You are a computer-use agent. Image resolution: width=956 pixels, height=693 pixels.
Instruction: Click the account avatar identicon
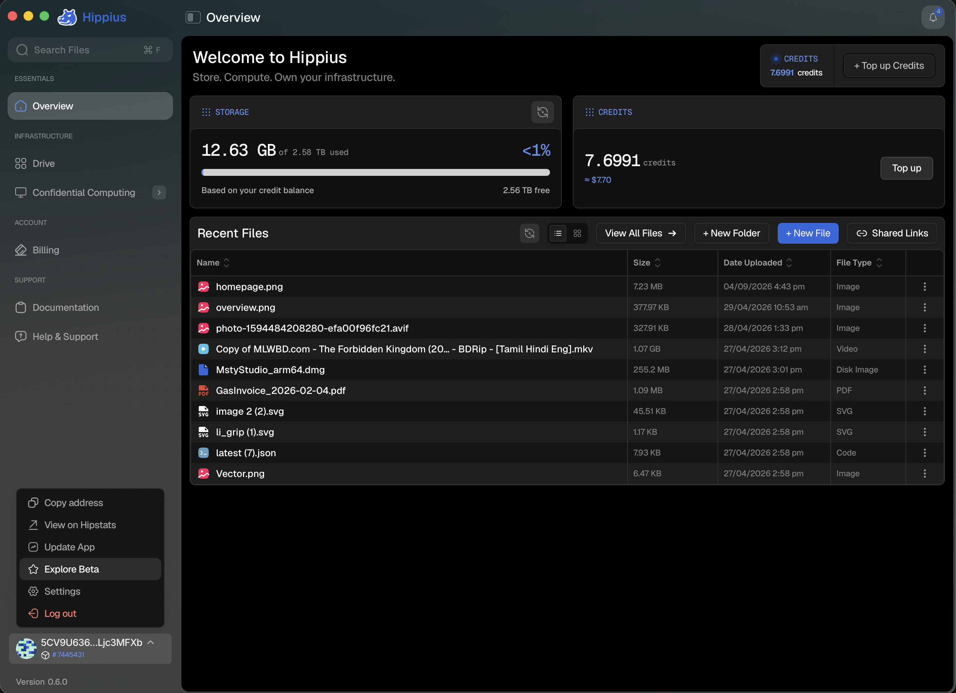pyautogui.click(x=26, y=648)
